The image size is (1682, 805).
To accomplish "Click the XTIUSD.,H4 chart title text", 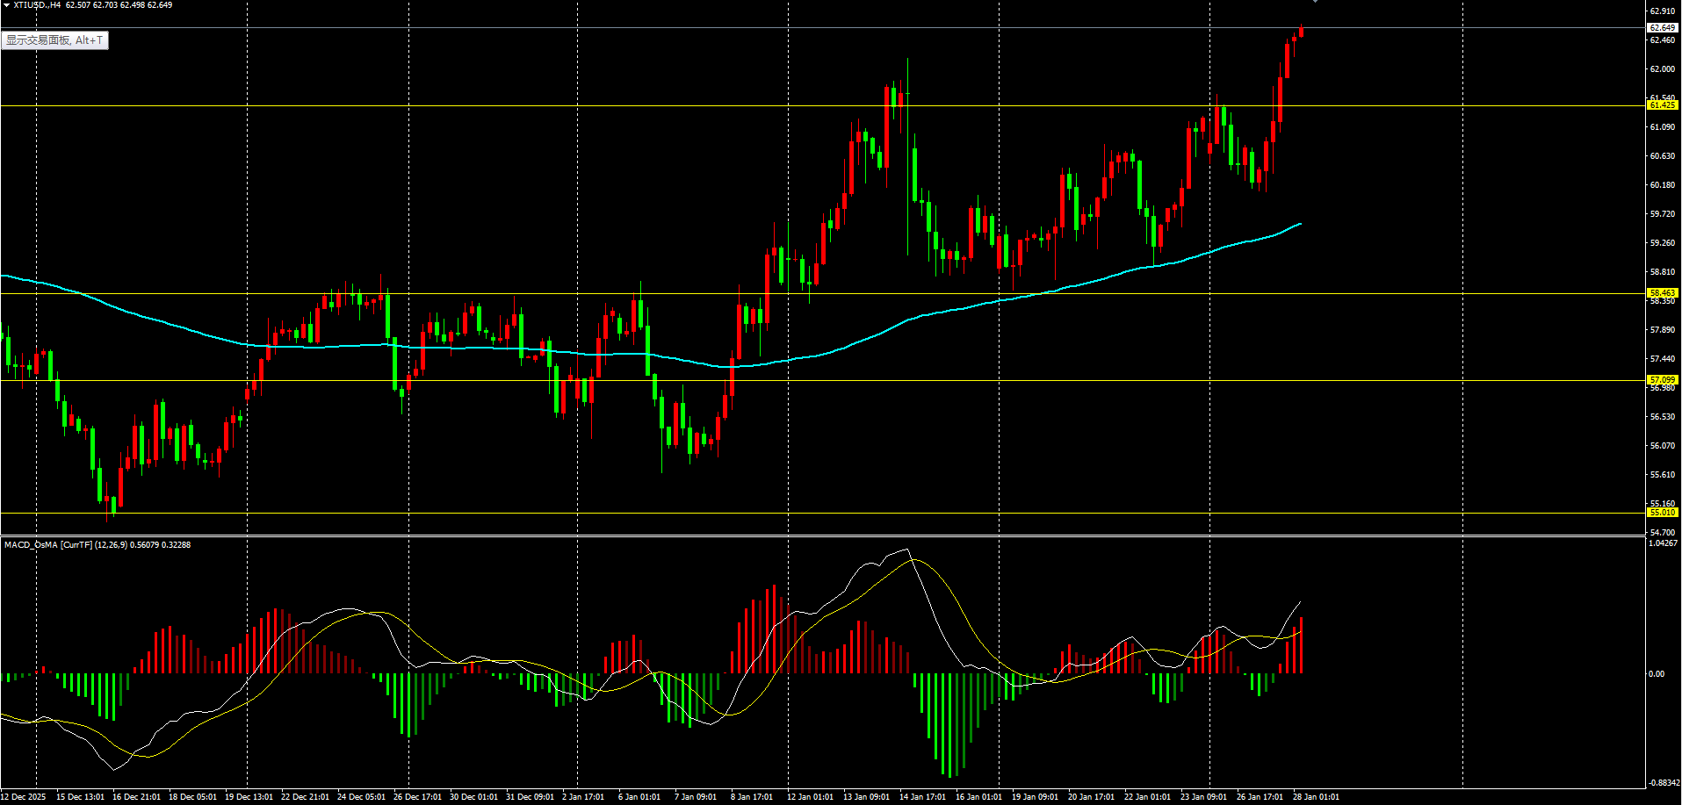I will tap(37, 5).
